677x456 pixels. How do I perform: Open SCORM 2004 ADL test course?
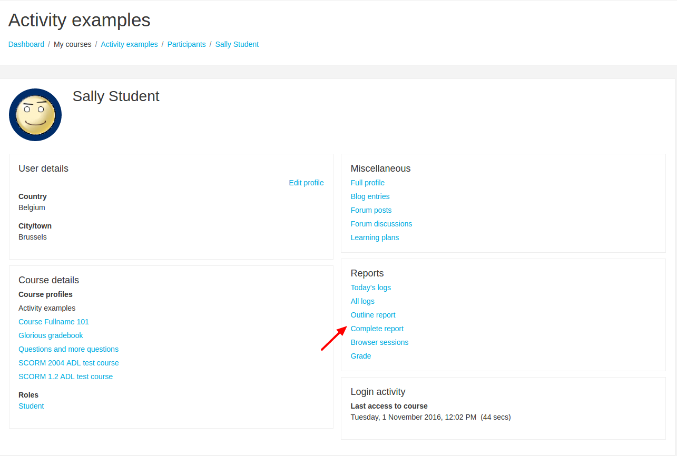tap(68, 363)
